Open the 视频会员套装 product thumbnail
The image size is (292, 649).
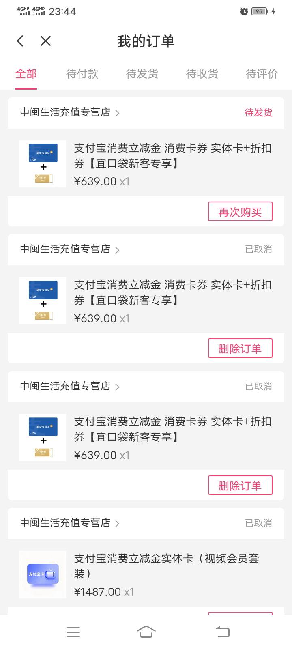(x=43, y=574)
